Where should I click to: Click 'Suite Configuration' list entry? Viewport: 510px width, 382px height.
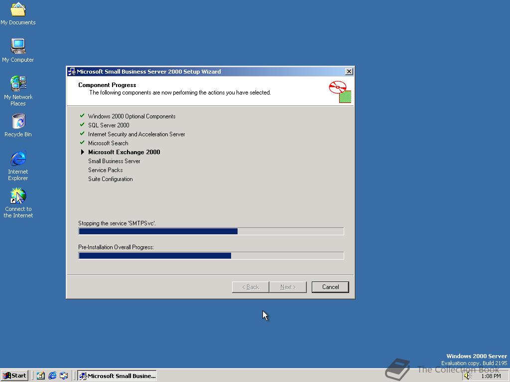coord(110,179)
